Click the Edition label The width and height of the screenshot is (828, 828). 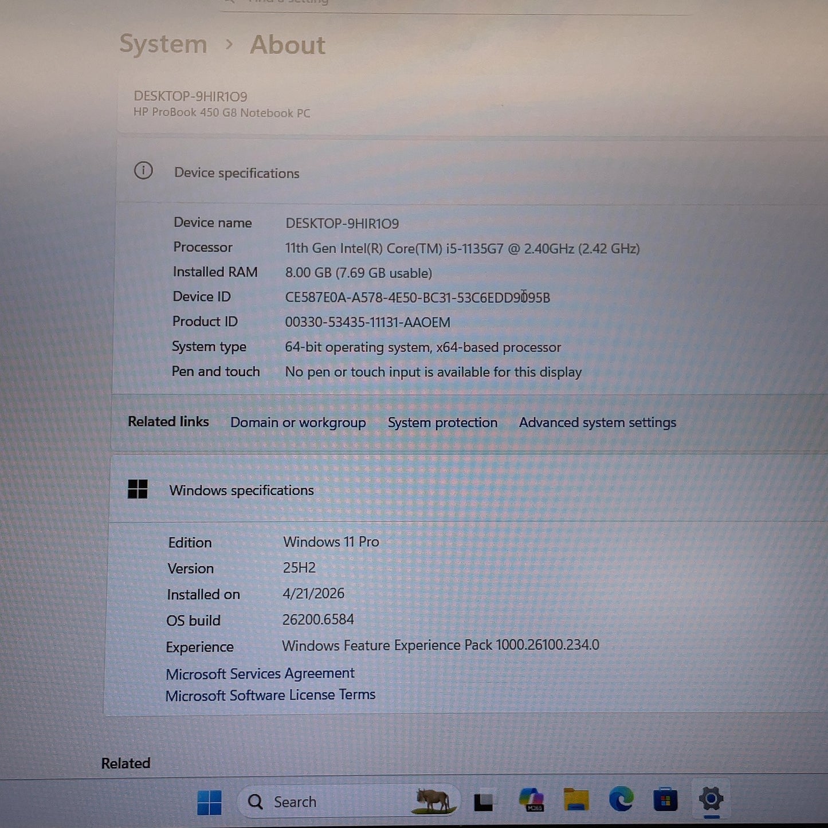(x=190, y=543)
